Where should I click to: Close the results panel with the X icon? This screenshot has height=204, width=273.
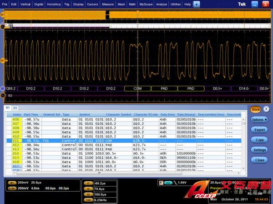(266, 109)
